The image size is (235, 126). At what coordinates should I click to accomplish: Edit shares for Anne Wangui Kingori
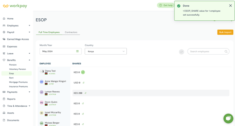83,83
